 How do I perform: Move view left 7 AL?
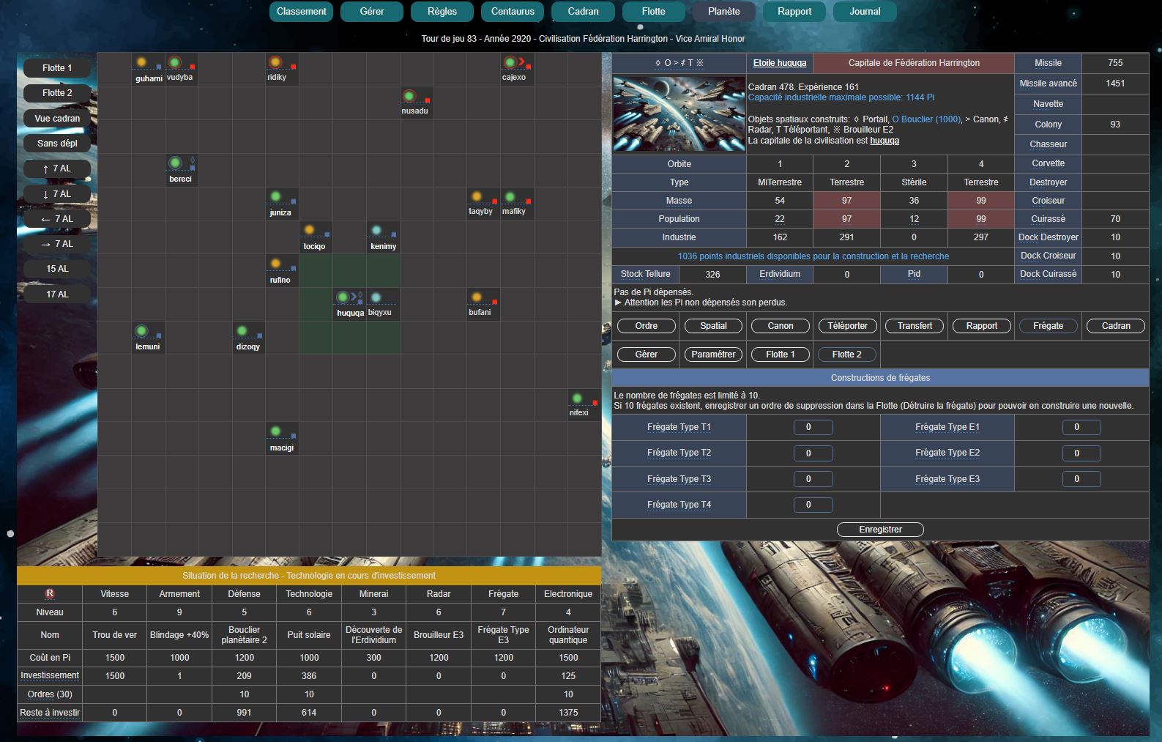pos(57,218)
